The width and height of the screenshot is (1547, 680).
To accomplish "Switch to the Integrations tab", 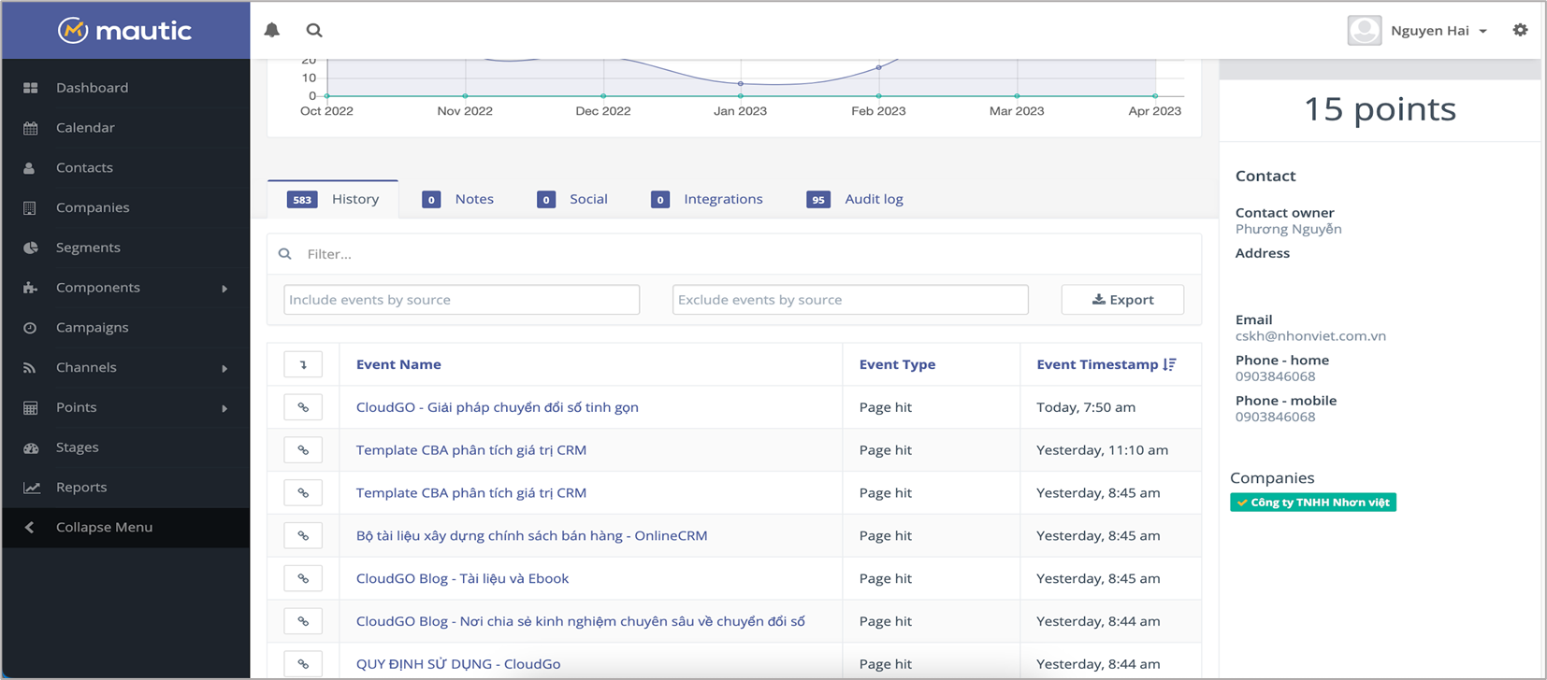I will [707, 199].
